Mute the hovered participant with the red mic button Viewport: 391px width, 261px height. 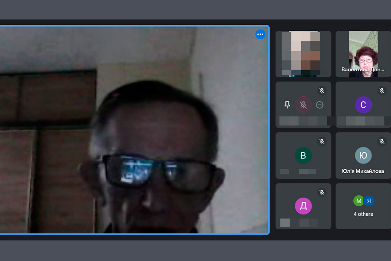pos(303,105)
